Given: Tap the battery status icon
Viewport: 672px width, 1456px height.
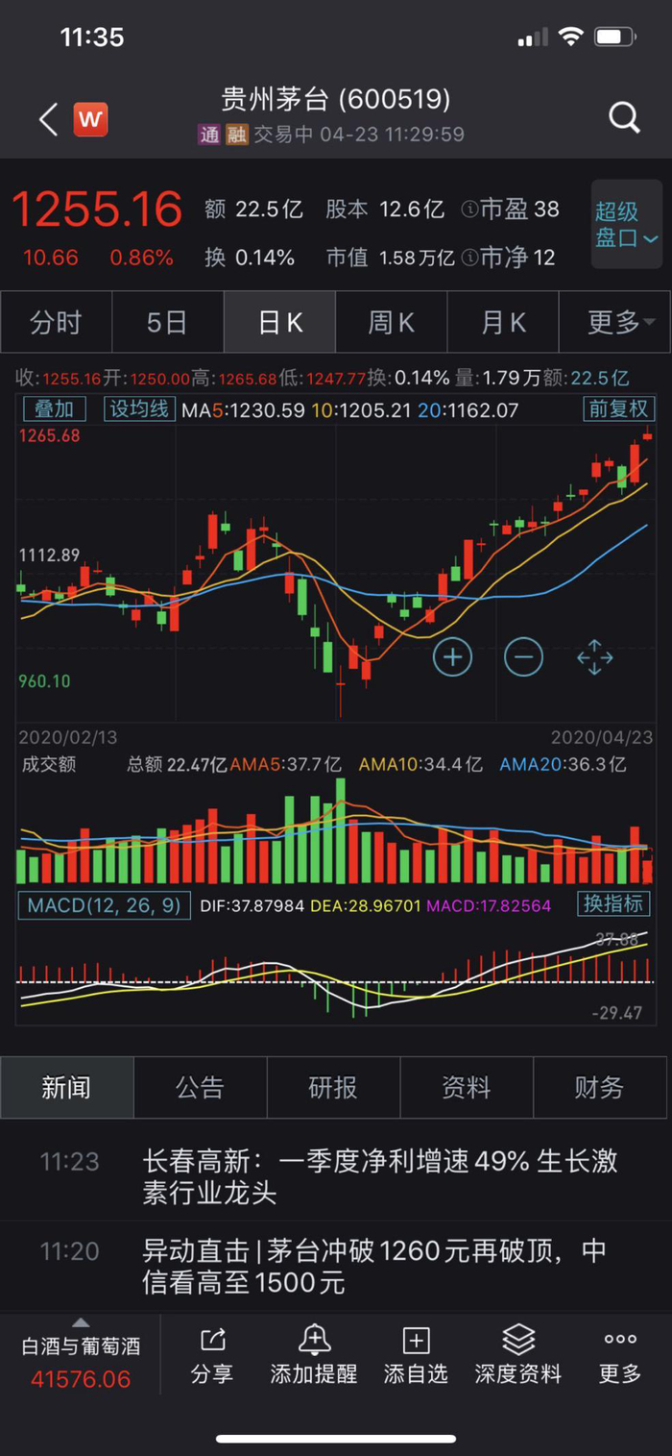Looking at the screenshot, I should 614,37.
